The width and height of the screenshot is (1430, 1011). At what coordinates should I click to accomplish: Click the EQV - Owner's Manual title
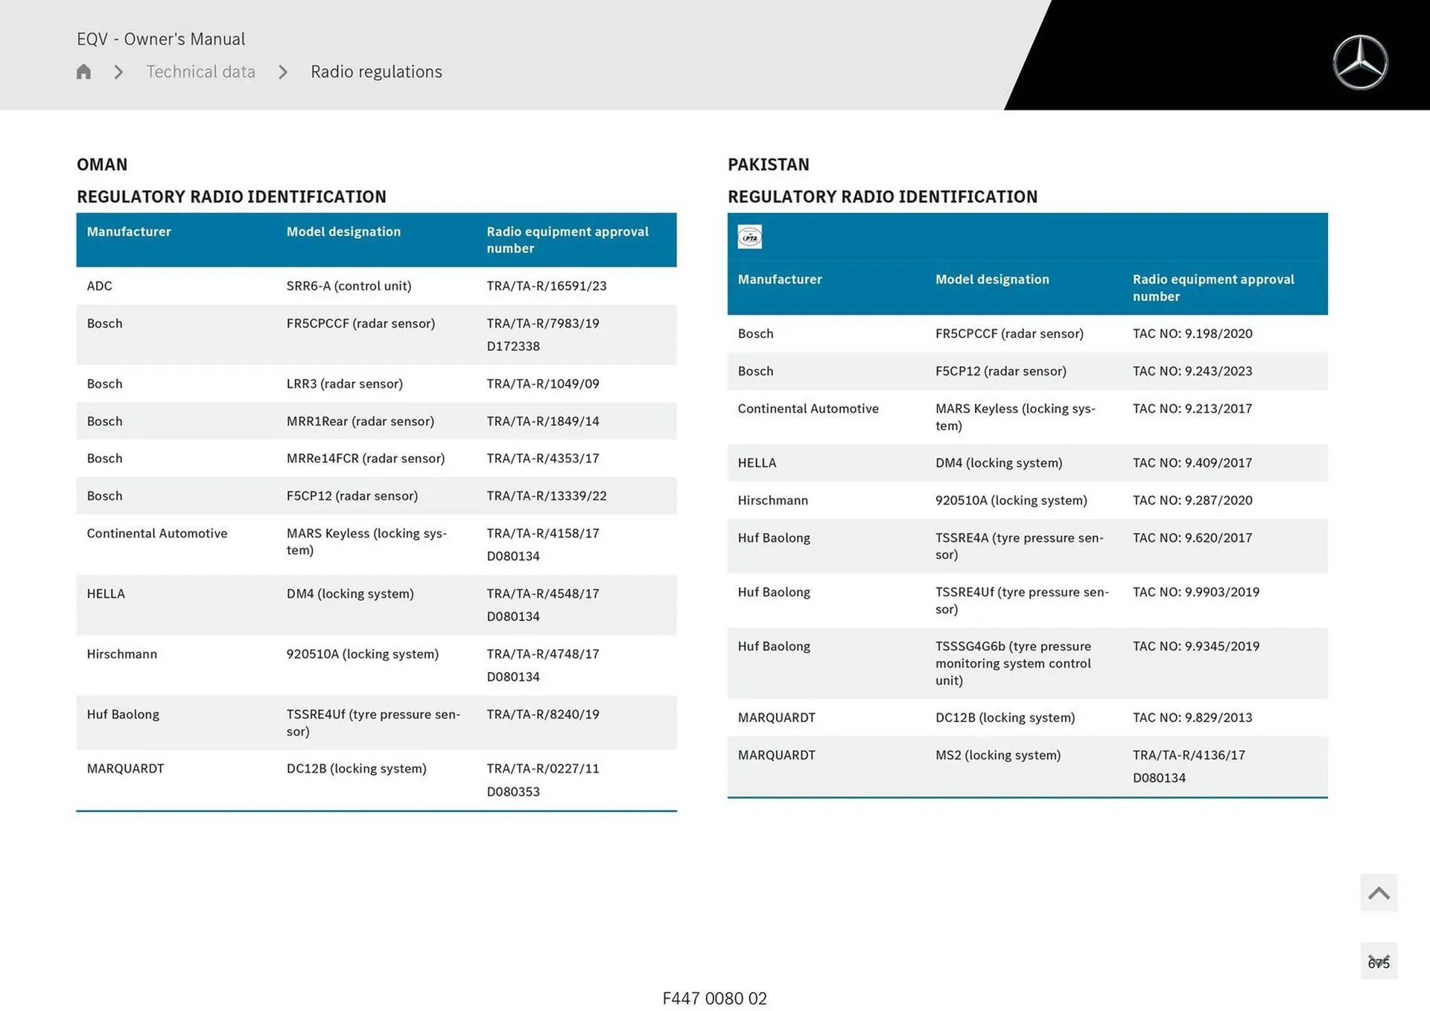tap(161, 39)
